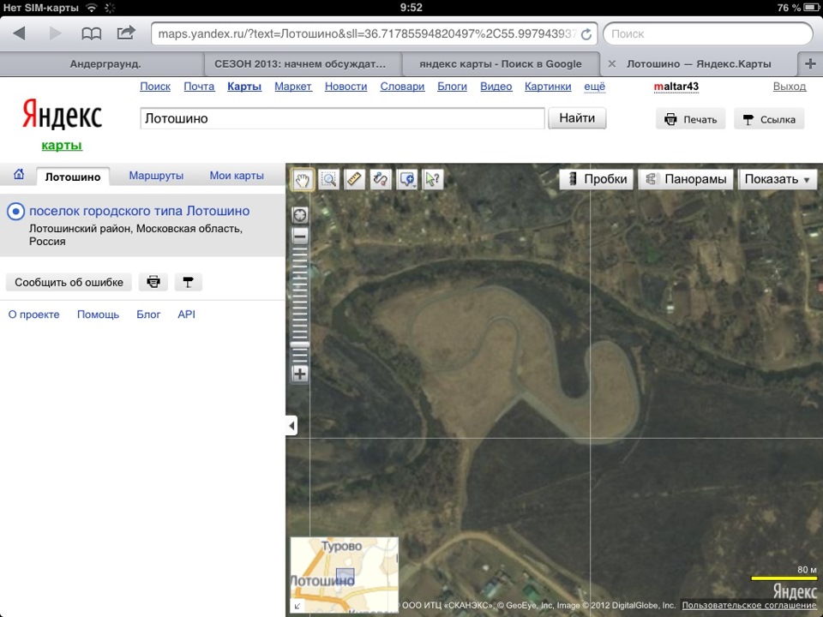Click the home icon tab in sidebar
Image resolution: width=823 pixels, height=617 pixels.
pyautogui.click(x=19, y=174)
